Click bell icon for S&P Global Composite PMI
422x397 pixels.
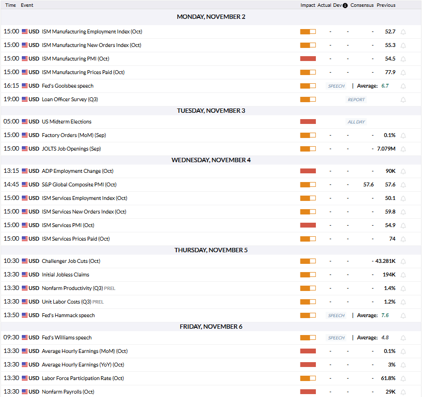click(x=403, y=185)
